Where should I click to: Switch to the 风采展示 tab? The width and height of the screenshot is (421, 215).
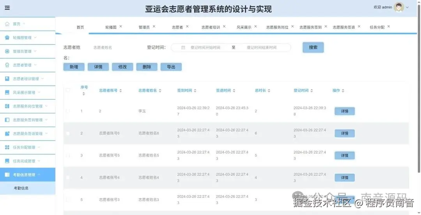tap(244, 27)
